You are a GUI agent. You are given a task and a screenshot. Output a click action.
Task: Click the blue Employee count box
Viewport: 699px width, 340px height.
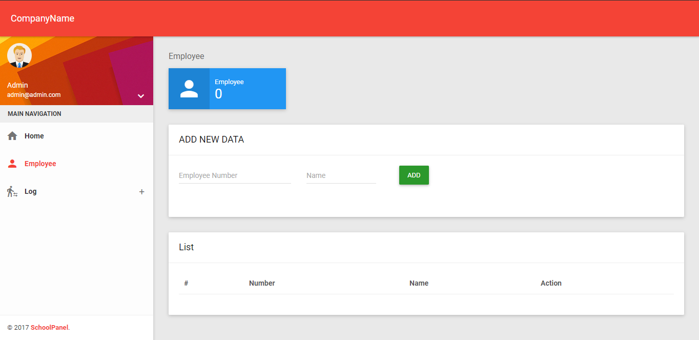[248, 88]
